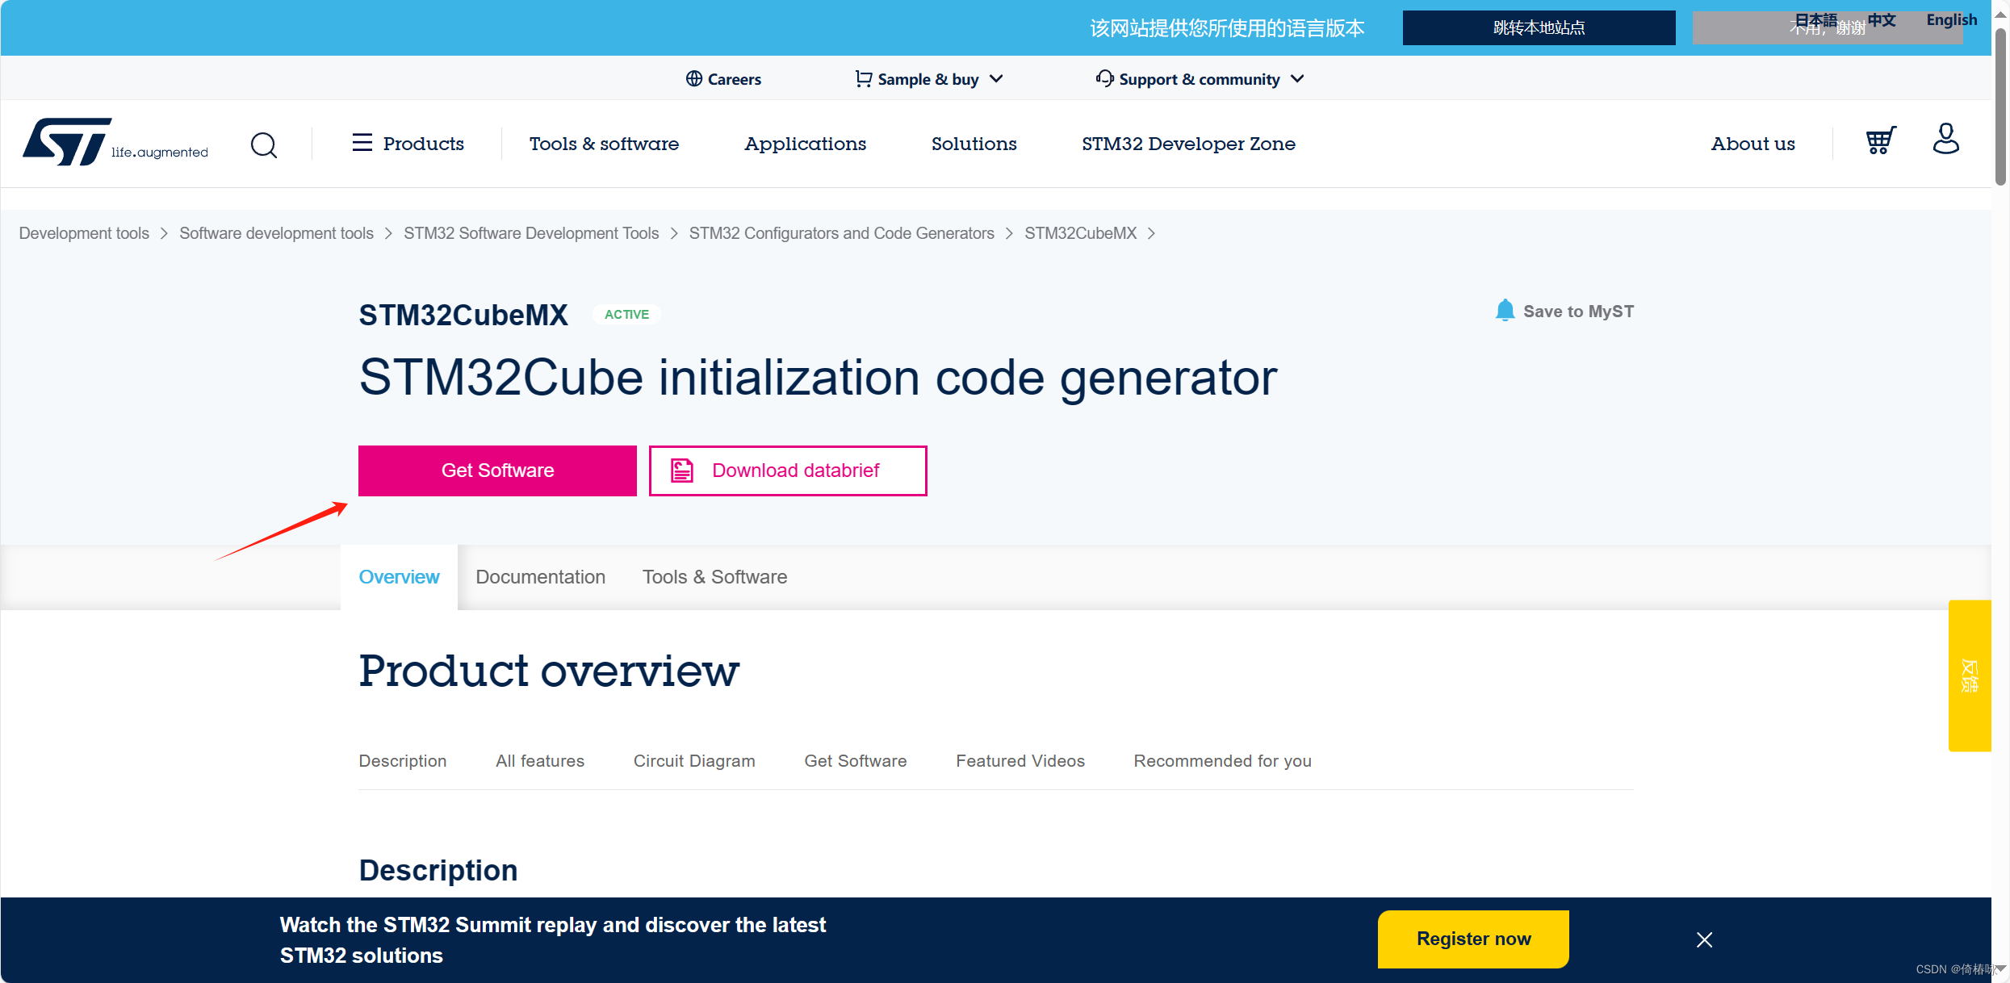Click the Save to MyST bell icon

tap(1505, 311)
